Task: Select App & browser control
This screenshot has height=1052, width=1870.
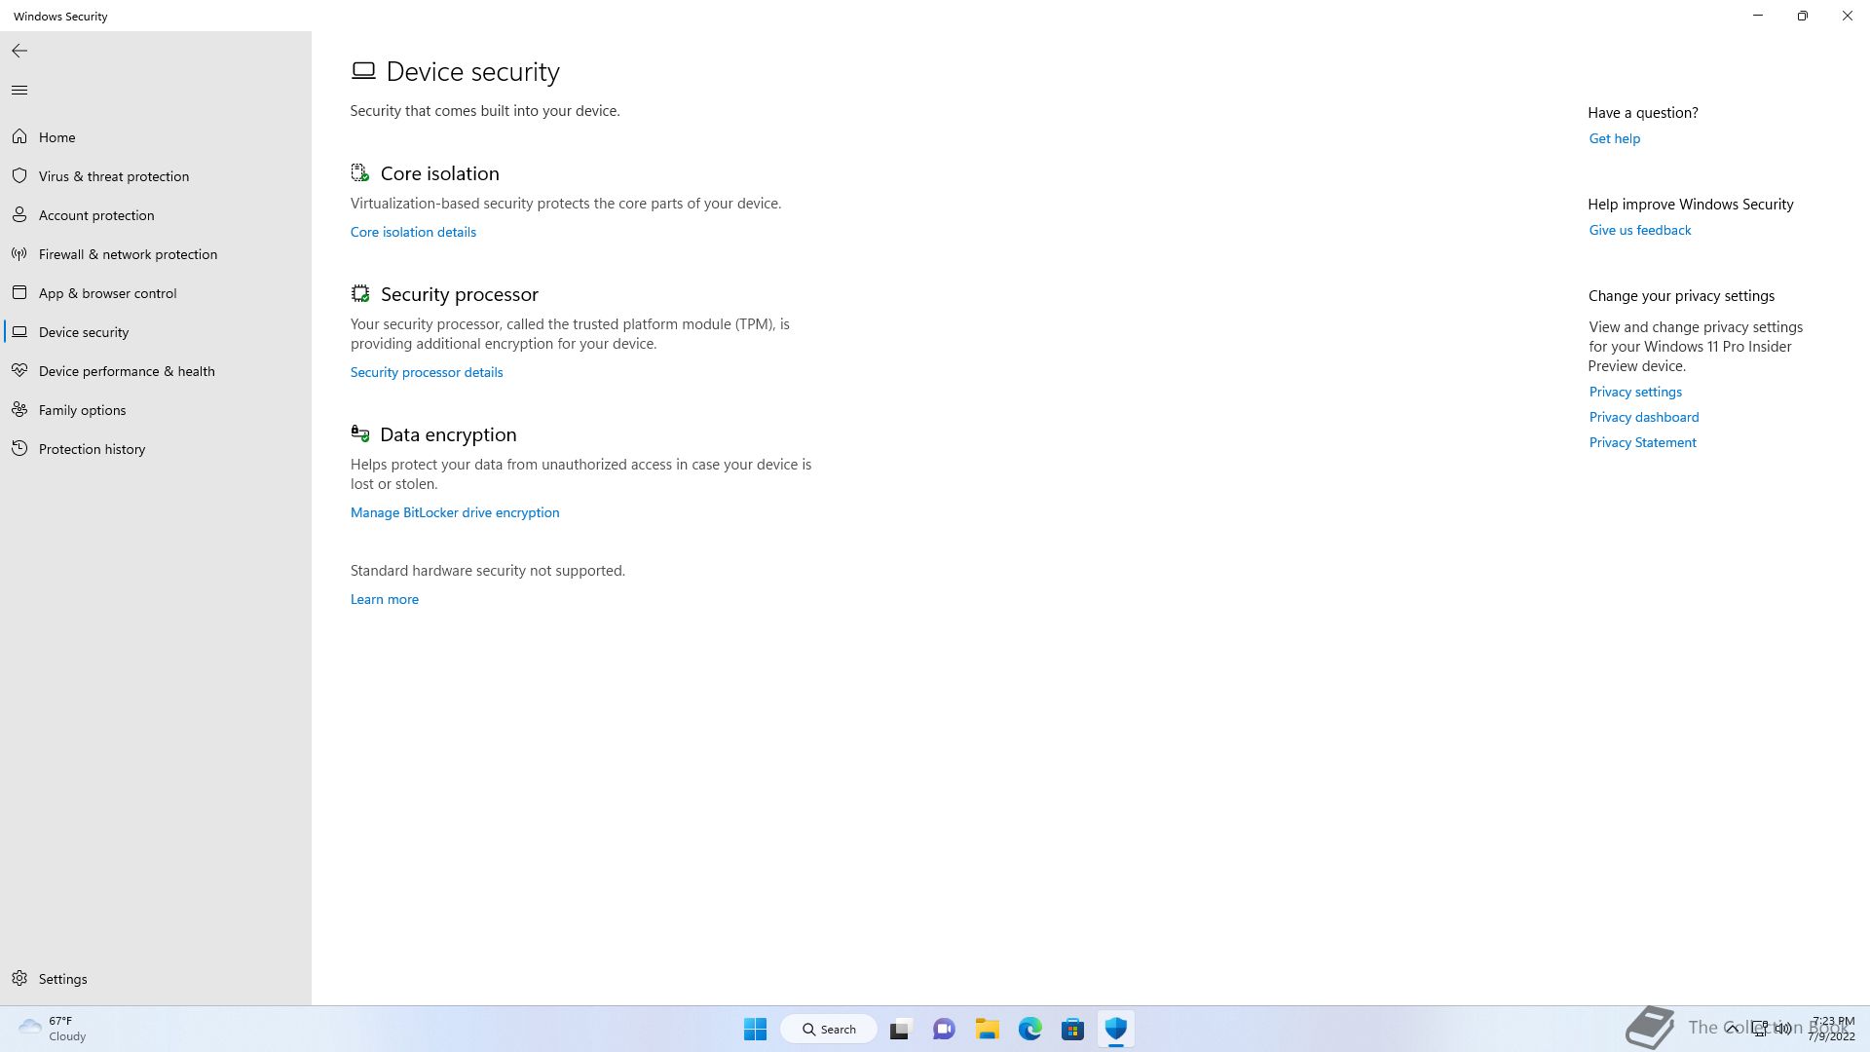Action: tap(107, 293)
